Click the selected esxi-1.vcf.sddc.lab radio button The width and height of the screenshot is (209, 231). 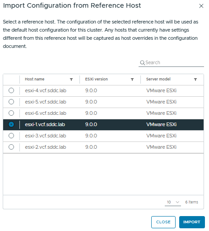[11, 124]
